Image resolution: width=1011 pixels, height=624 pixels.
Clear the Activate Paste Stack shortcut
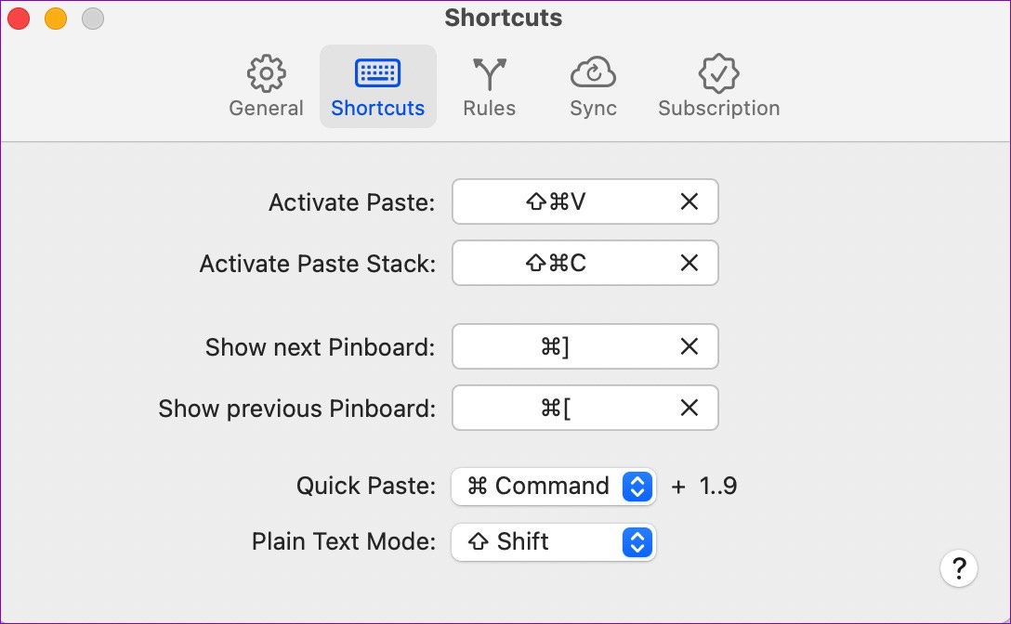coord(689,263)
